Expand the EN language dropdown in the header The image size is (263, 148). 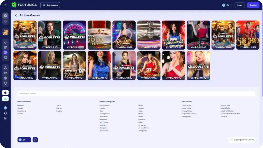(x=227, y=5)
